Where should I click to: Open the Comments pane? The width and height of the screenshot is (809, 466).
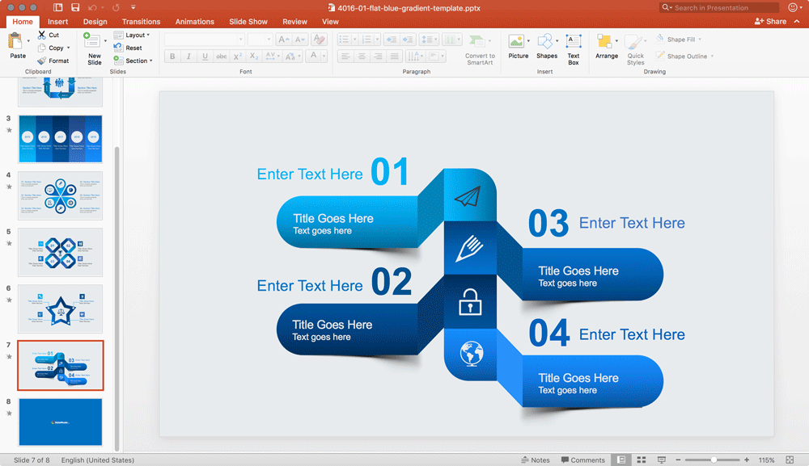(x=583, y=459)
